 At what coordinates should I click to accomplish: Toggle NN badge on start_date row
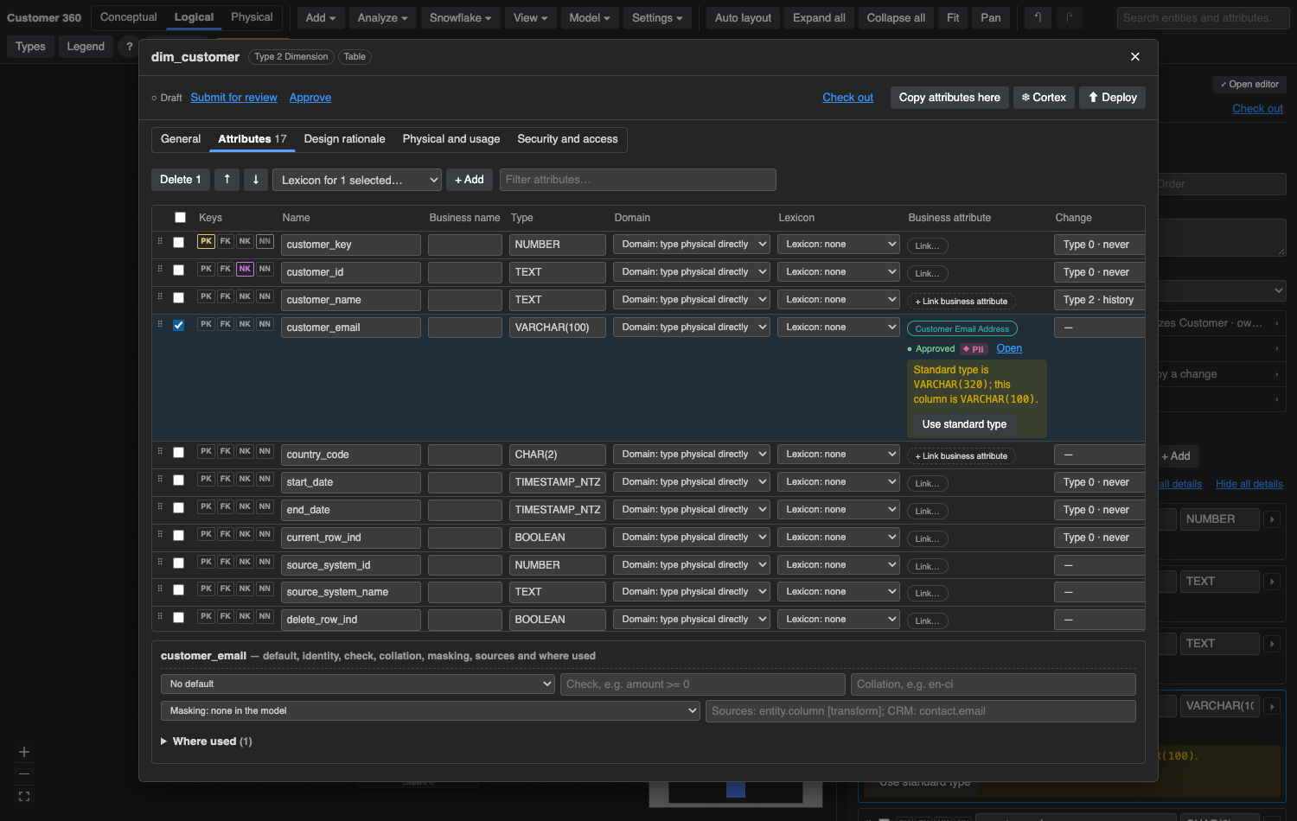click(265, 479)
